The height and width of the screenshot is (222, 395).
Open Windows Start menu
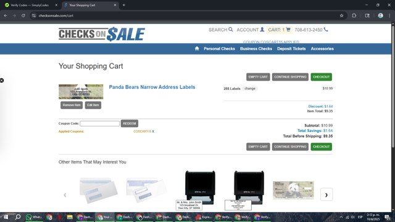coord(6,217)
